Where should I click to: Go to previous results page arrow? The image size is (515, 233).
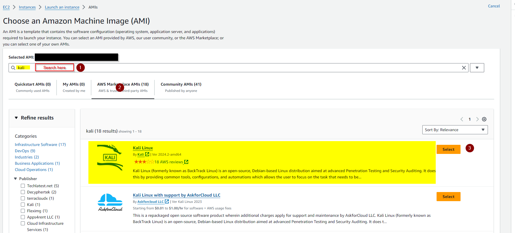(x=462, y=119)
